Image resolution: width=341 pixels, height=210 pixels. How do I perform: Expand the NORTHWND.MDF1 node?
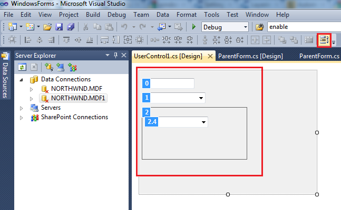coord(31,99)
